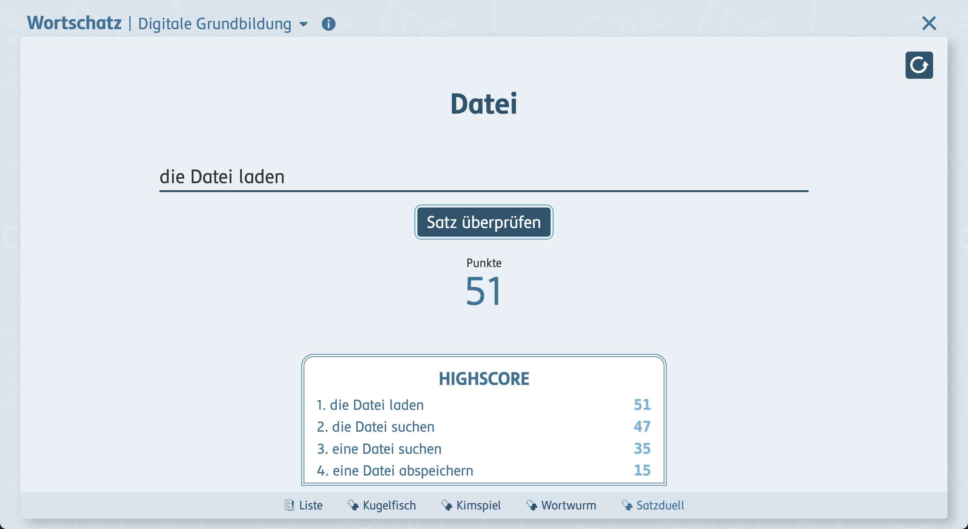The height and width of the screenshot is (529, 968).
Task: Click the Wortwurm puzzle icon
Action: pyautogui.click(x=531, y=505)
